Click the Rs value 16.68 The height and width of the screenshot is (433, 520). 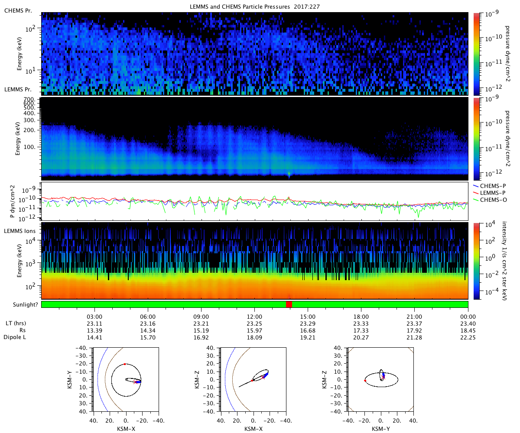[308, 330]
